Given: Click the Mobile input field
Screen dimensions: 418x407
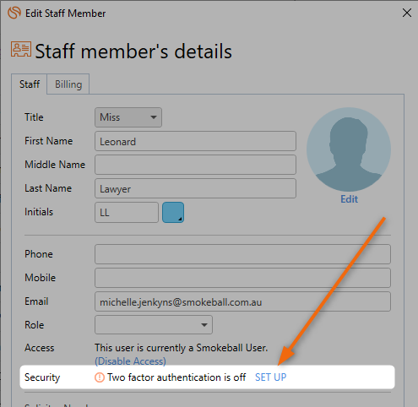Looking at the screenshot, I should (242, 278).
